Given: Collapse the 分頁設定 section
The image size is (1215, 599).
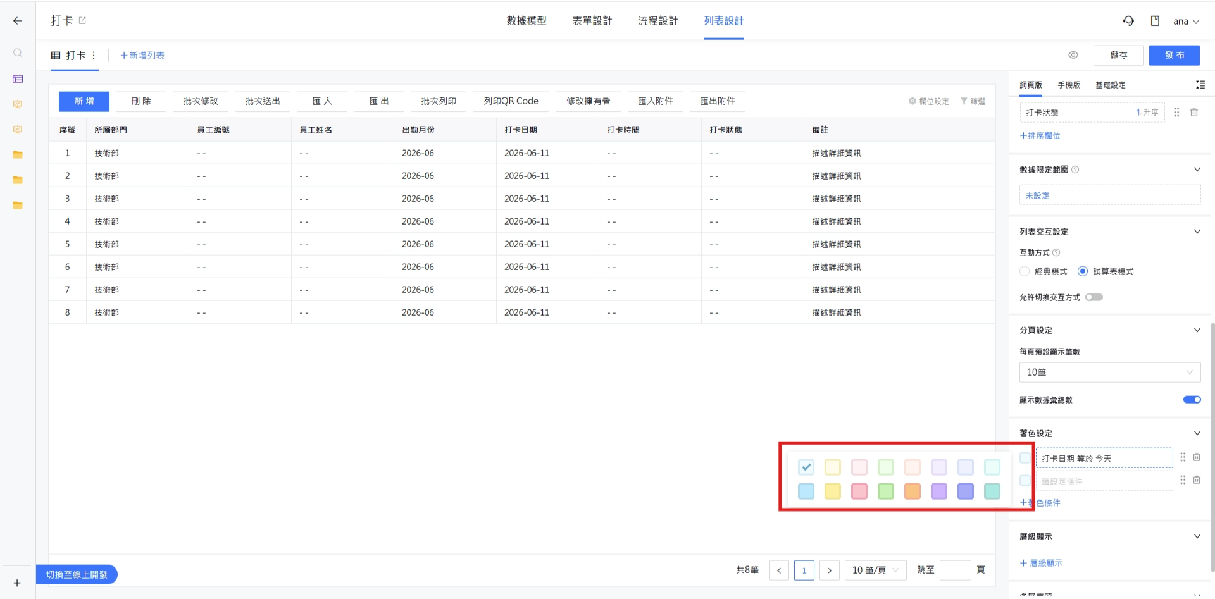Looking at the screenshot, I should [1197, 330].
